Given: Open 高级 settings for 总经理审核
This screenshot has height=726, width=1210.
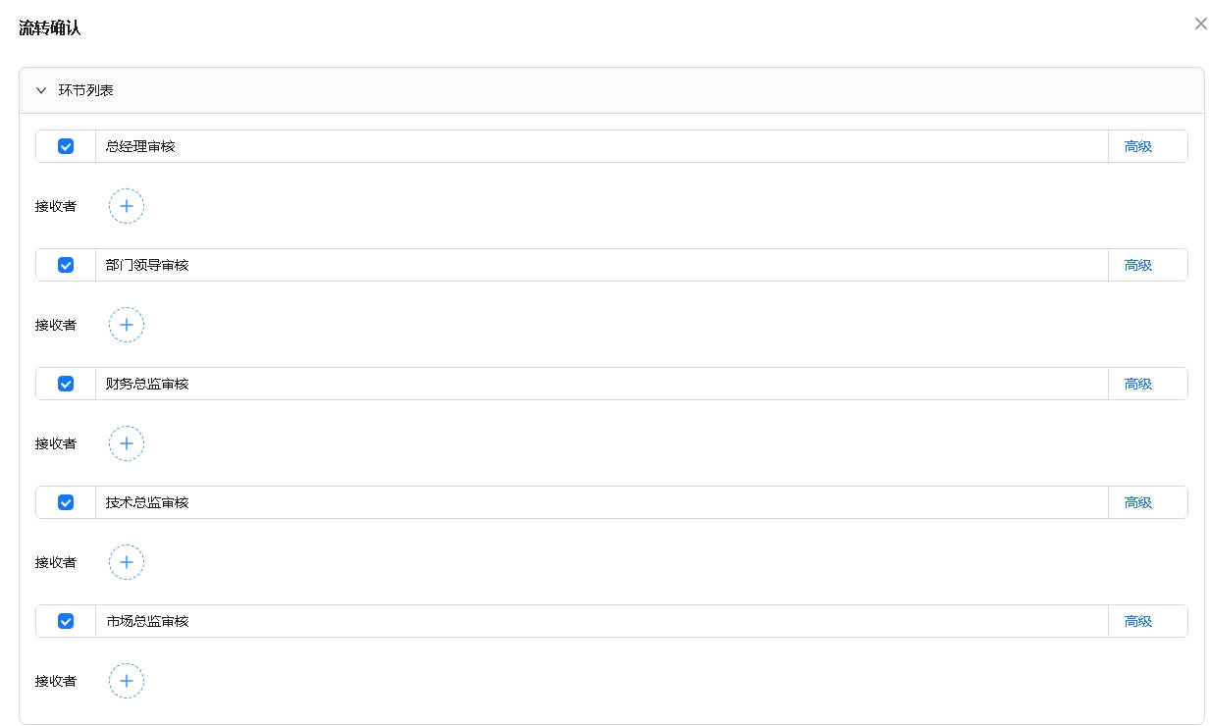Looking at the screenshot, I should coord(1137,146).
